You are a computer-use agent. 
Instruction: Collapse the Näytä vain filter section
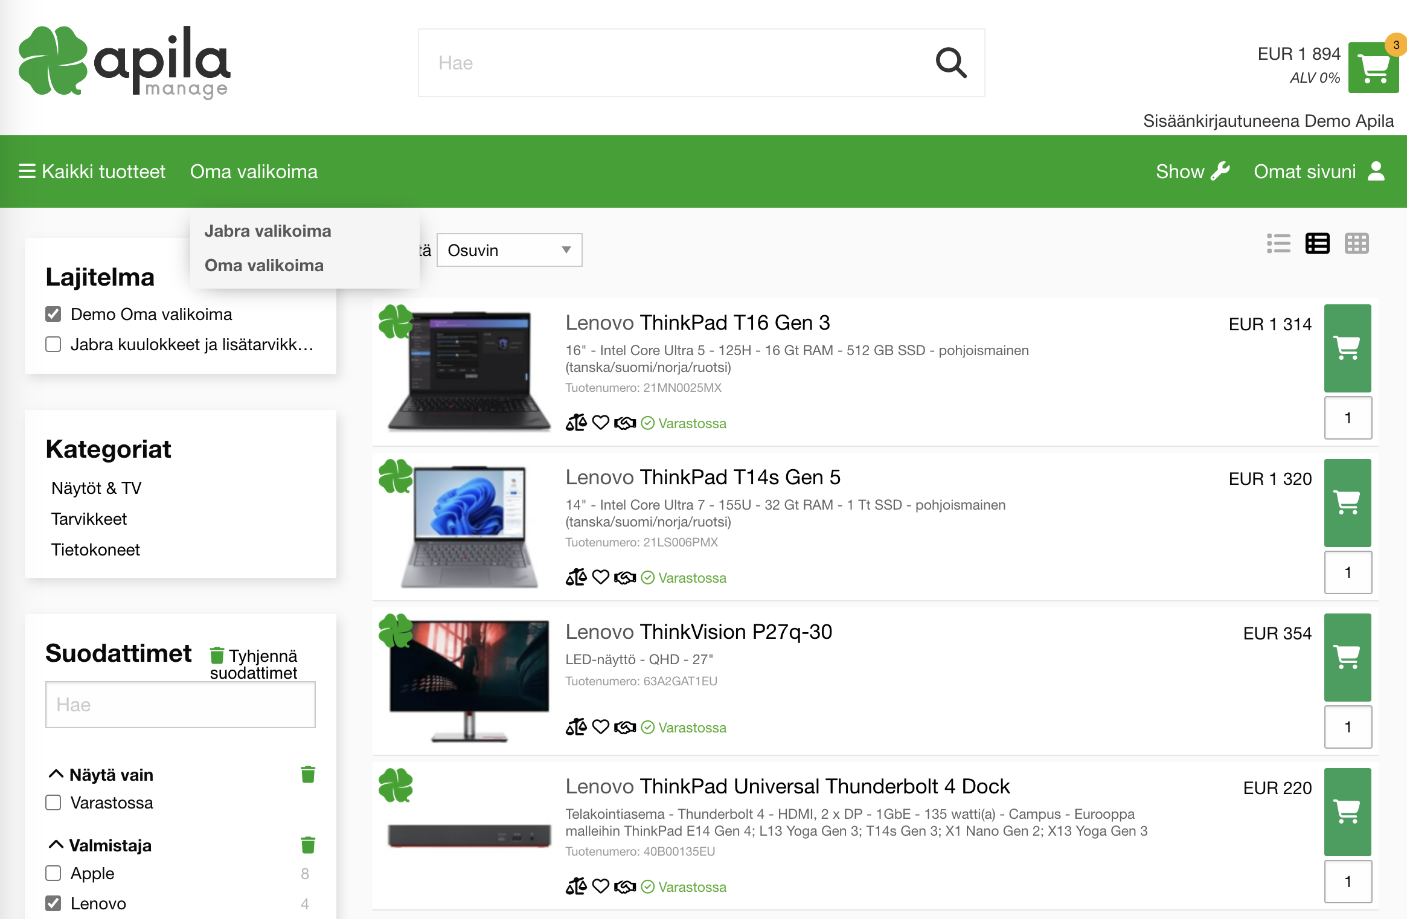56,774
